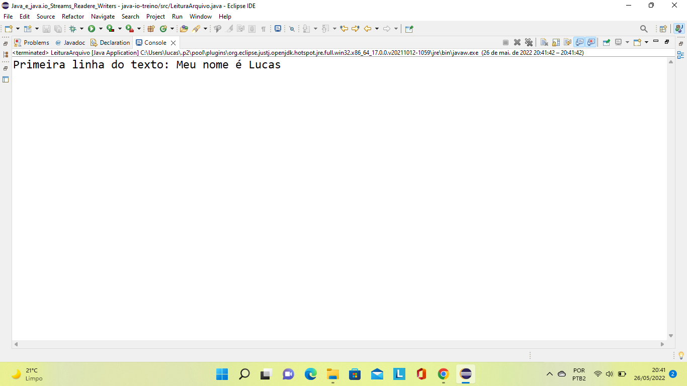This screenshot has width=687, height=386.
Task: Open the Run menu
Action: pos(177,17)
